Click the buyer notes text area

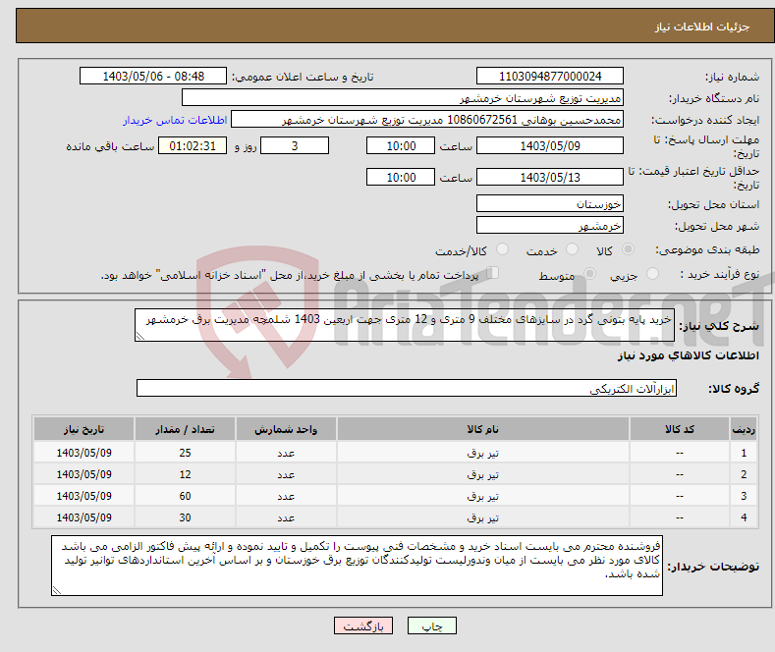(357, 566)
